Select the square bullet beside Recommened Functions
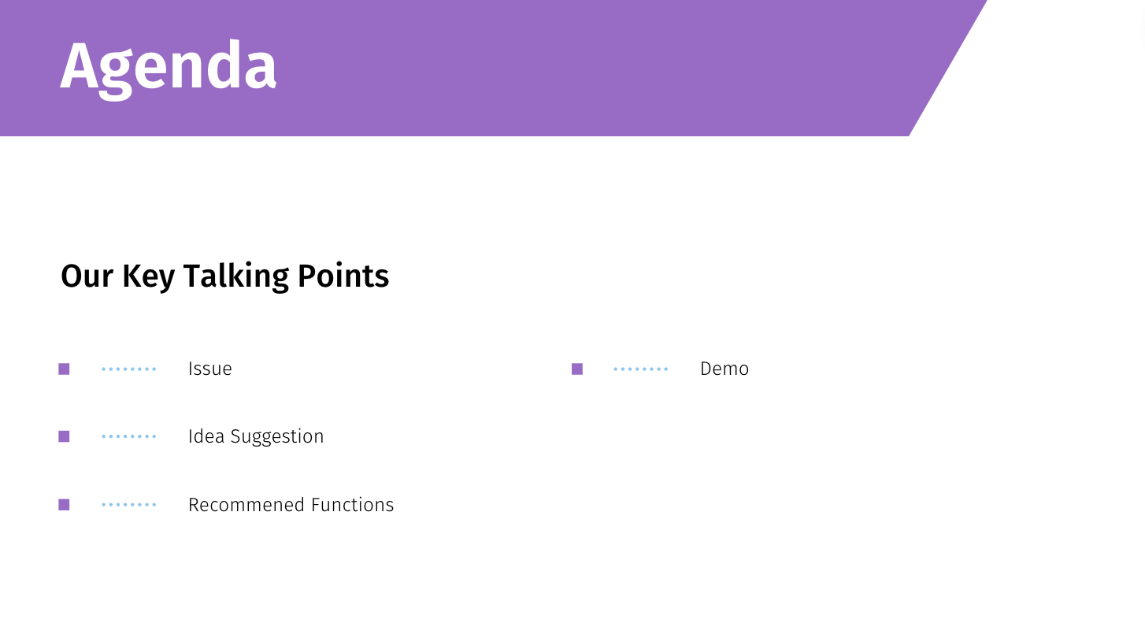The image size is (1145, 638). point(64,505)
